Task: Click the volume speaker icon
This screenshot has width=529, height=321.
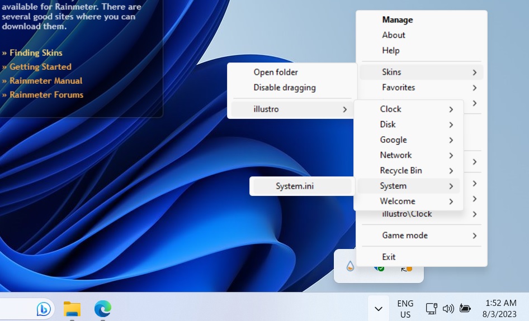Action: point(448,309)
